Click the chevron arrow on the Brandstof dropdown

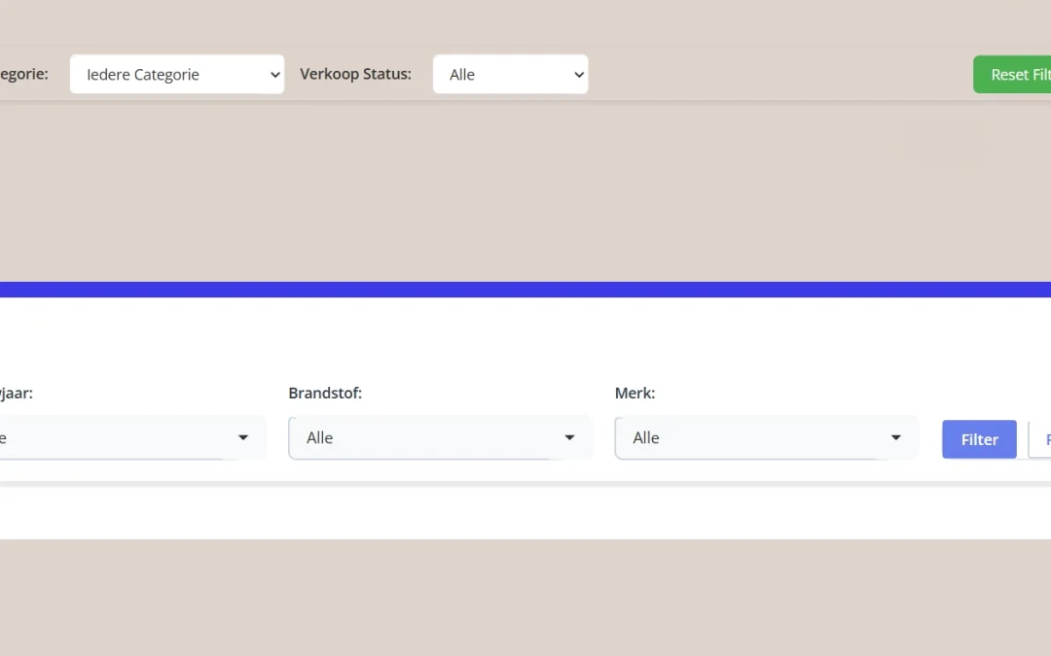[569, 437]
